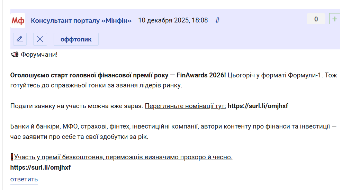Upvote the post with the plus button
351x190 pixels.
pos(334,19)
